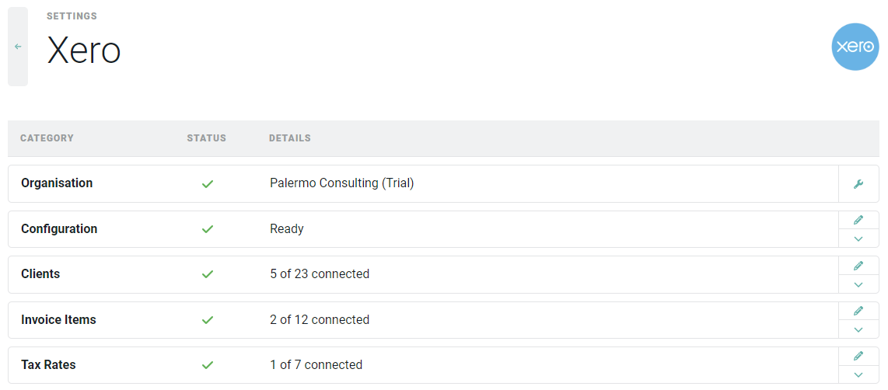The height and width of the screenshot is (390, 888).
Task: Click the back arrow beside Settings
Action: 18,47
